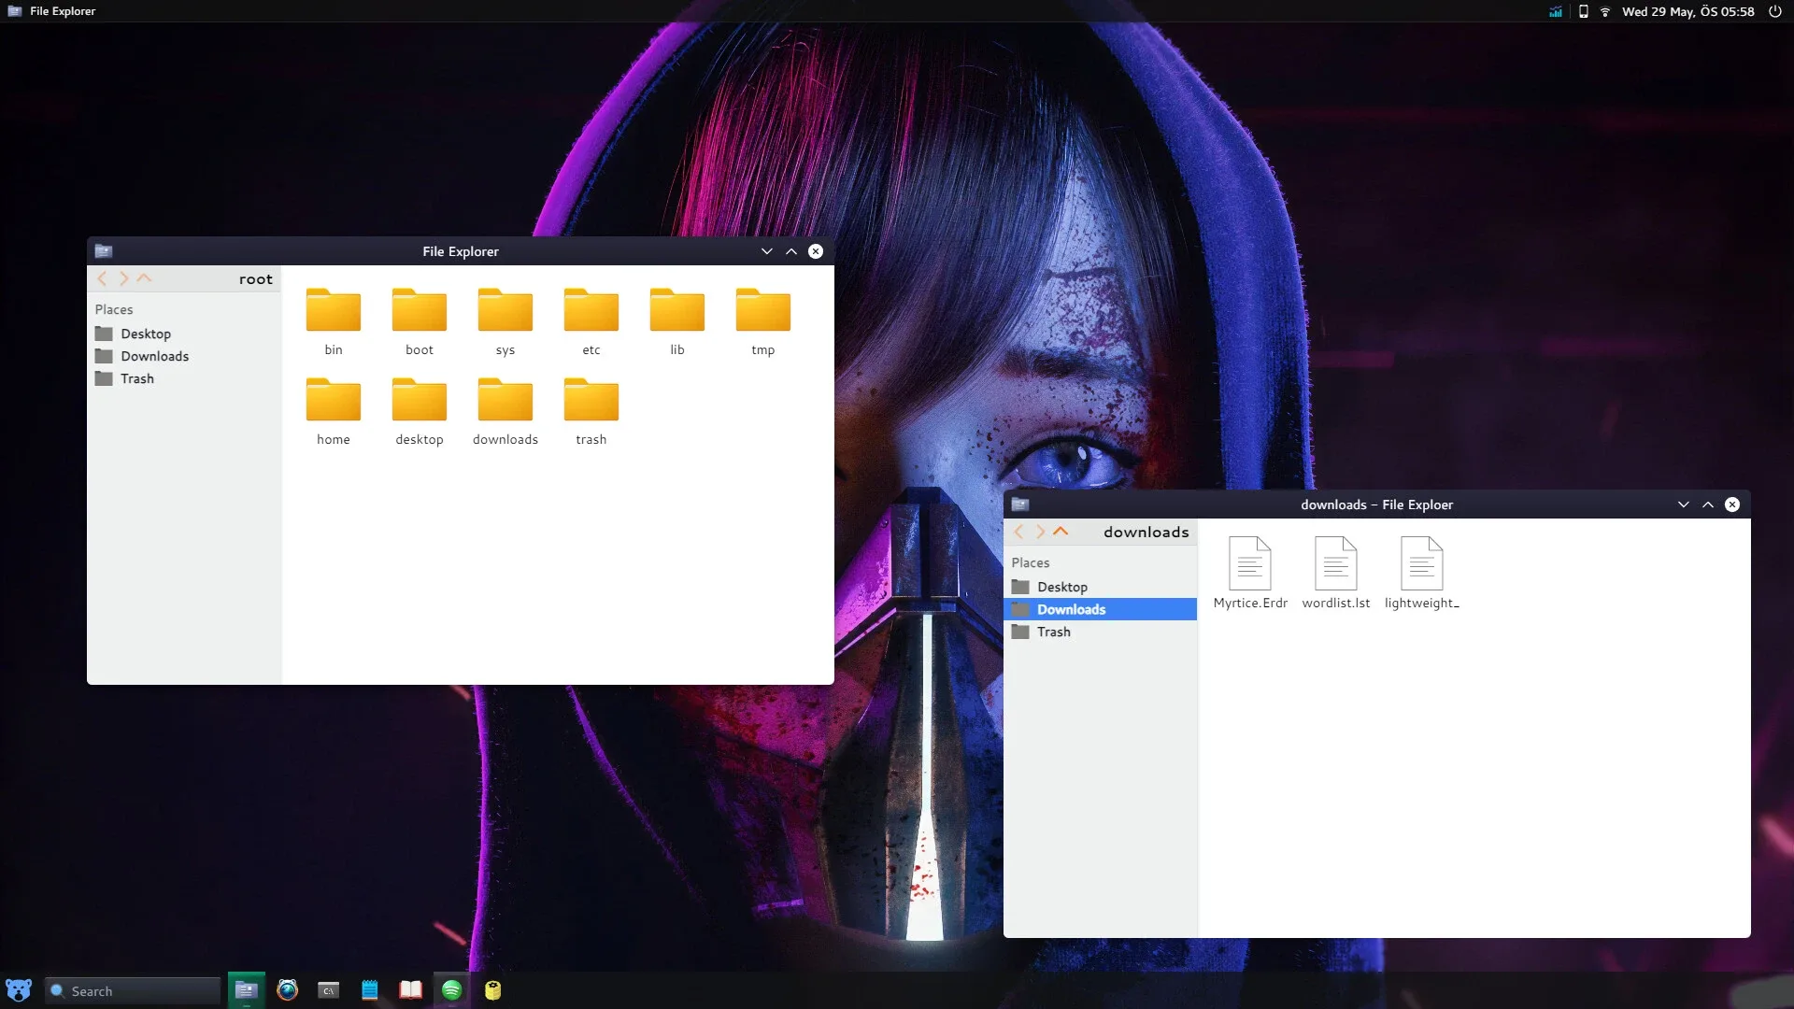Open the book reader taskbar icon

coord(410,990)
